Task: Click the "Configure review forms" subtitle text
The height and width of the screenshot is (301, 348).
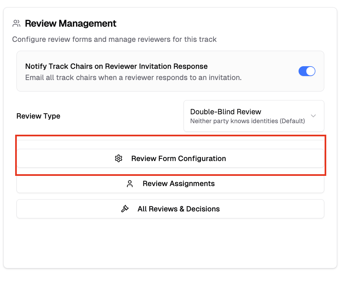Action: point(114,40)
